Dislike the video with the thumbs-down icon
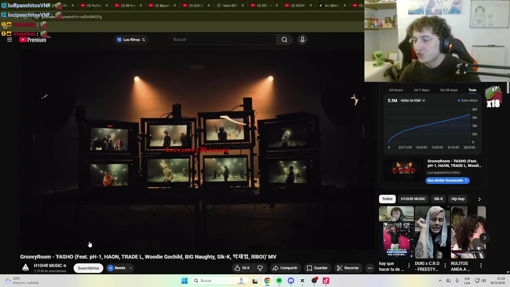Screen dimensions: 510x287 (260, 268)
